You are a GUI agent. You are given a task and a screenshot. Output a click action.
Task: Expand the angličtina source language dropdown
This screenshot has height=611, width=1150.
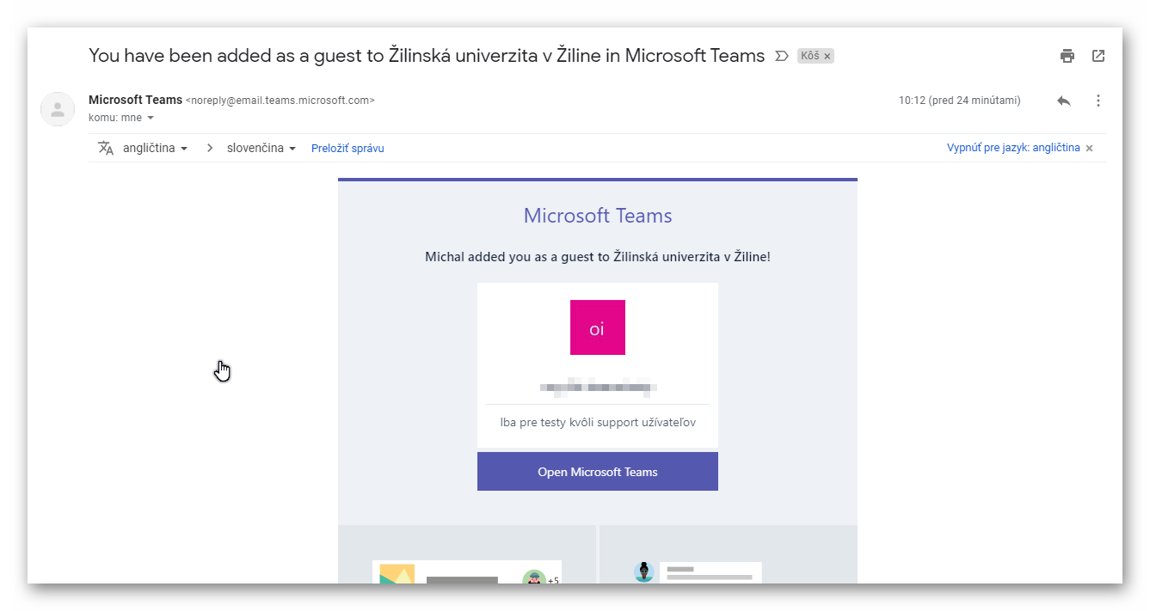click(x=156, y=148)
